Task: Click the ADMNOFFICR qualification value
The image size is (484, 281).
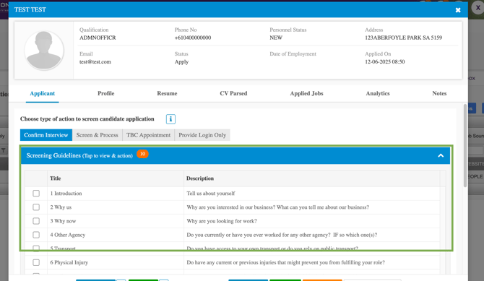Action: (98, 38)
